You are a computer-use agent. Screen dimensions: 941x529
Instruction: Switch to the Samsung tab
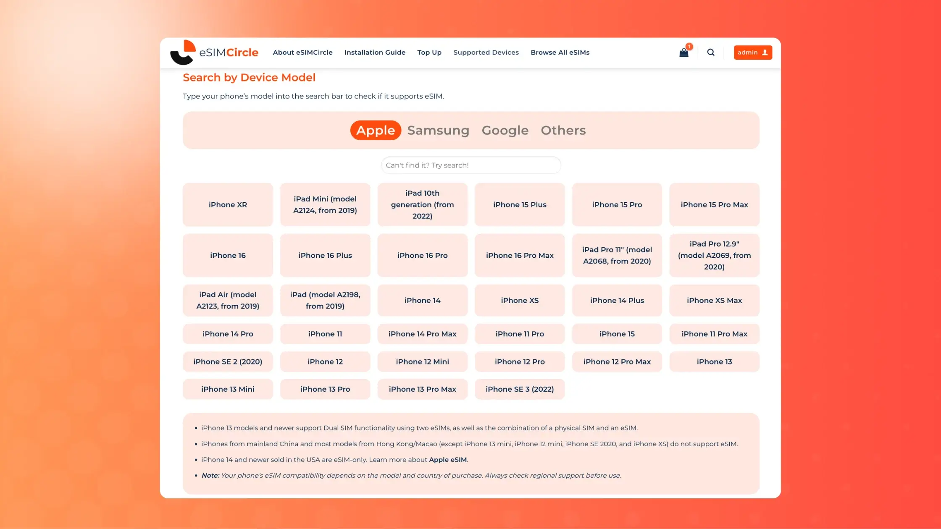click(438, 130)
